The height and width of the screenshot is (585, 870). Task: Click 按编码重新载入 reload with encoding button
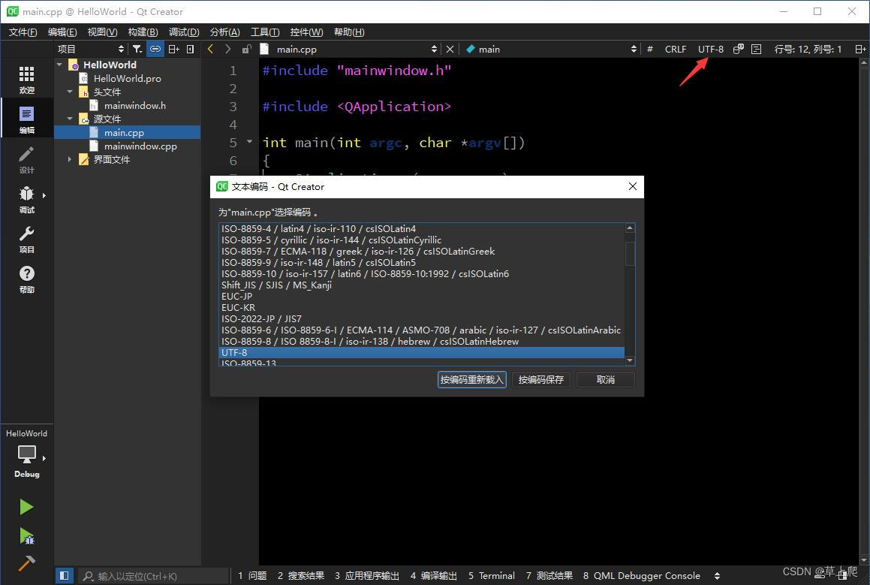coord(471,380)
